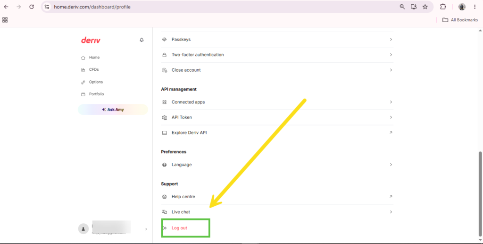Open profile chevron beside user name

pos(146,229)
